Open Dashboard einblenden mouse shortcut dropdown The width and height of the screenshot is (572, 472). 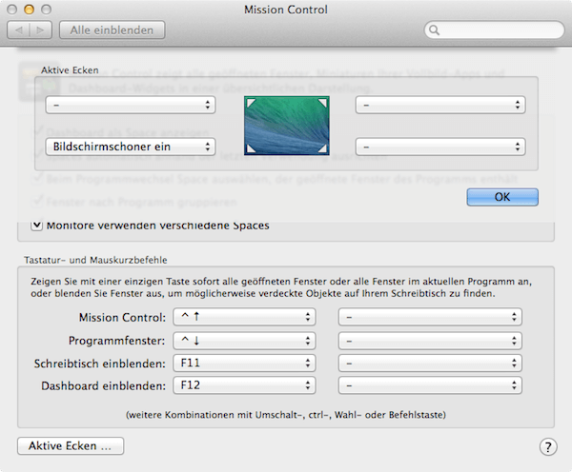pyautogui.click(x=430, y=385)
